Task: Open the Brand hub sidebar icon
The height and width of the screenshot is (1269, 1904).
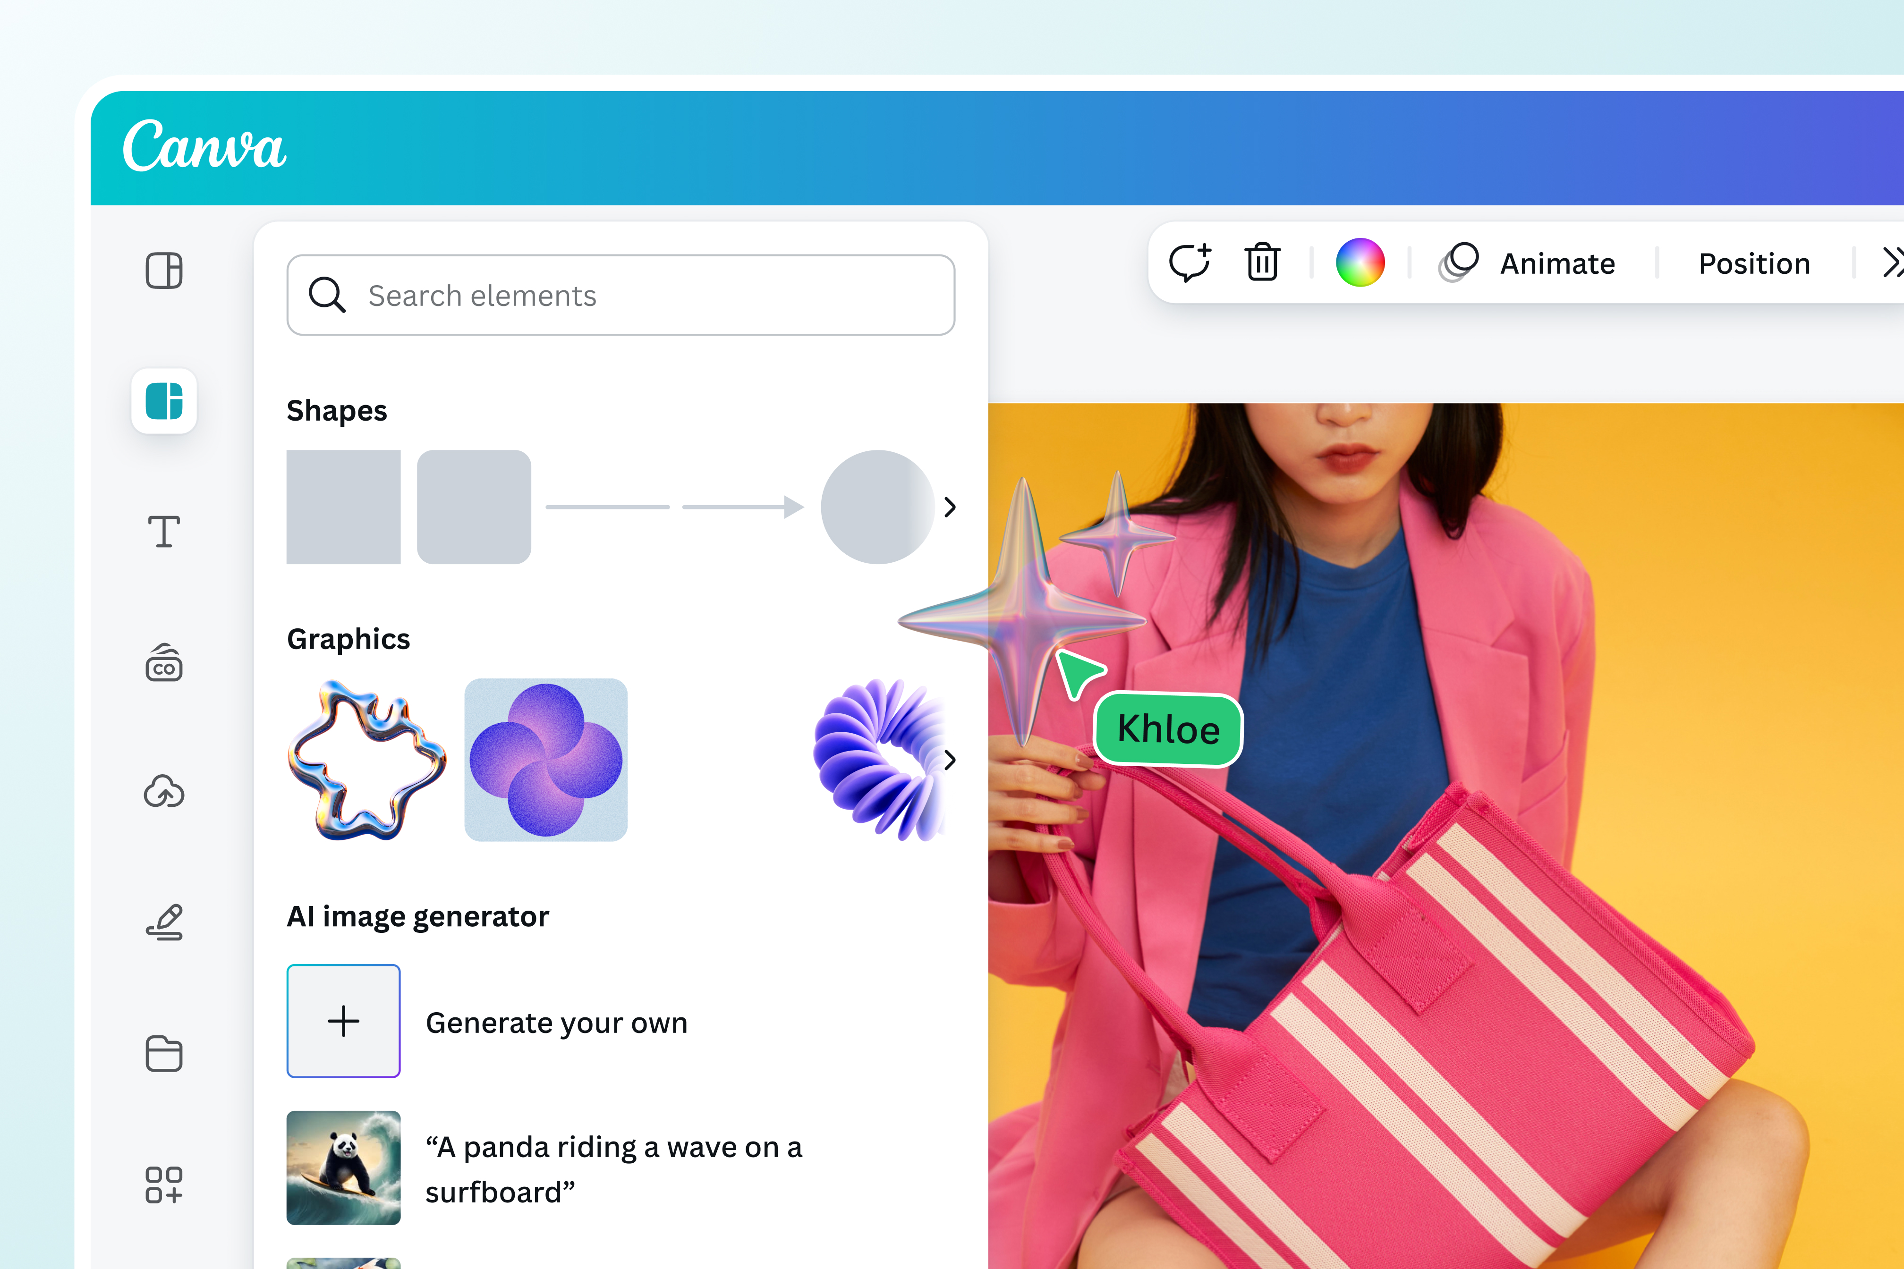Action: (x=163, y=663)
